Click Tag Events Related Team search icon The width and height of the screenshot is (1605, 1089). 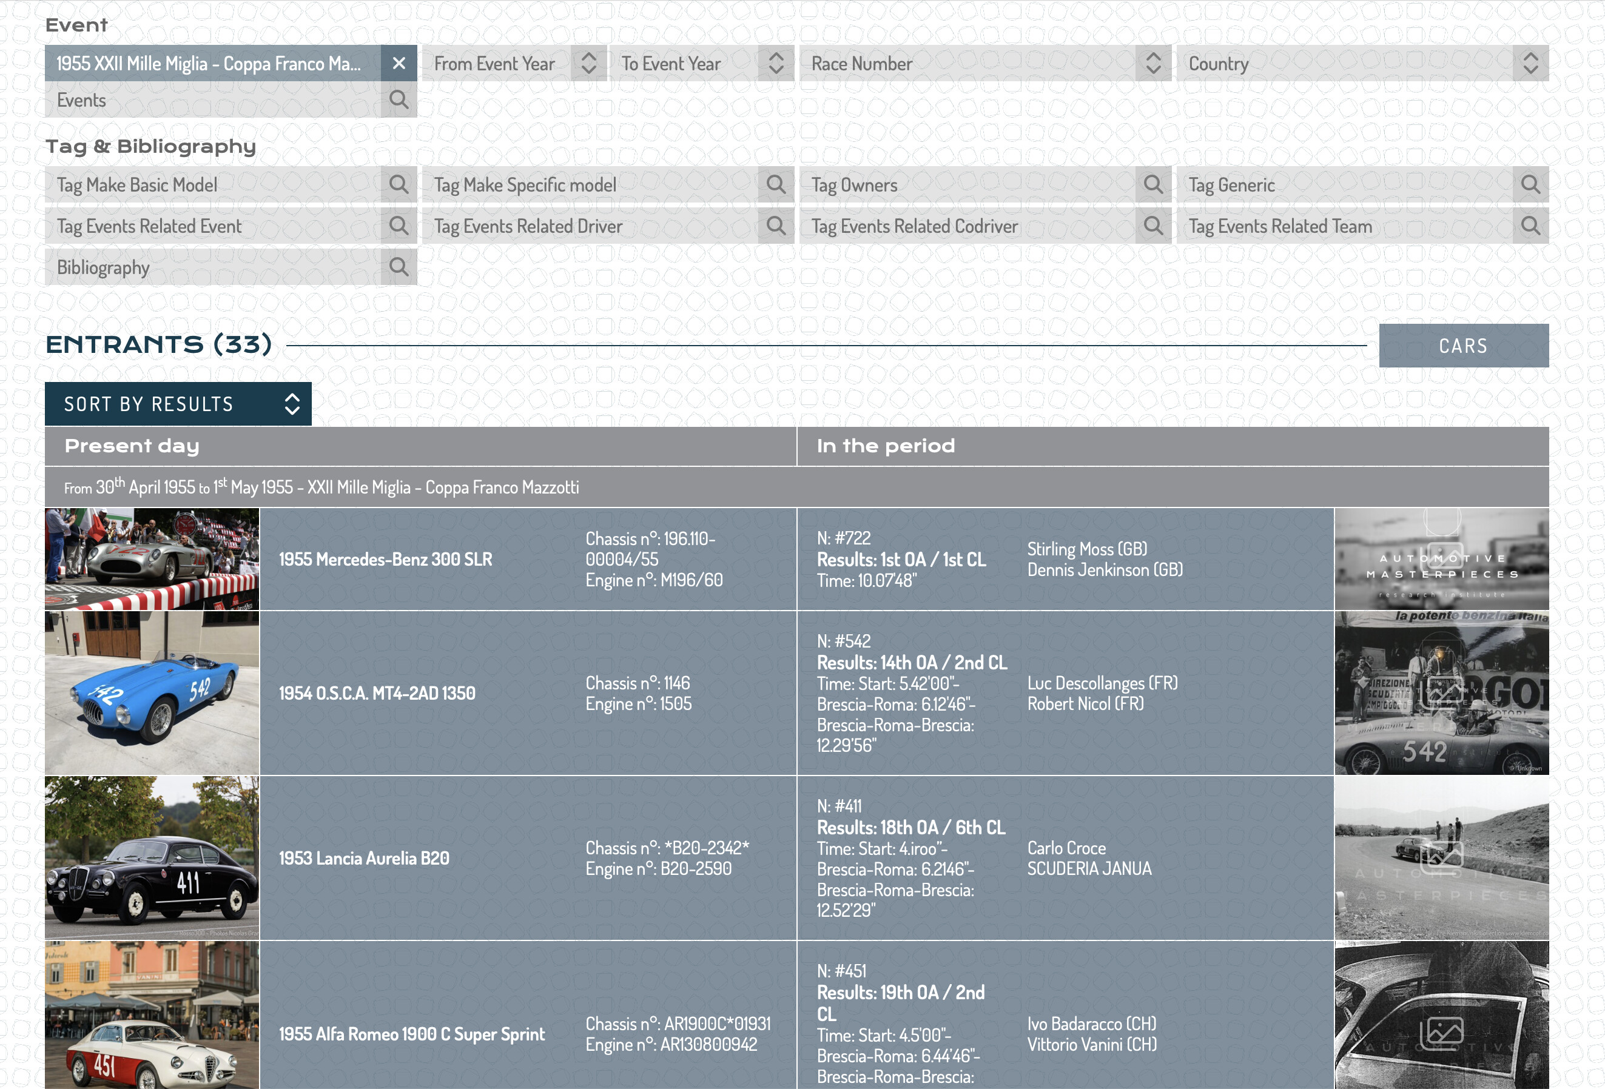[1530, 226]
